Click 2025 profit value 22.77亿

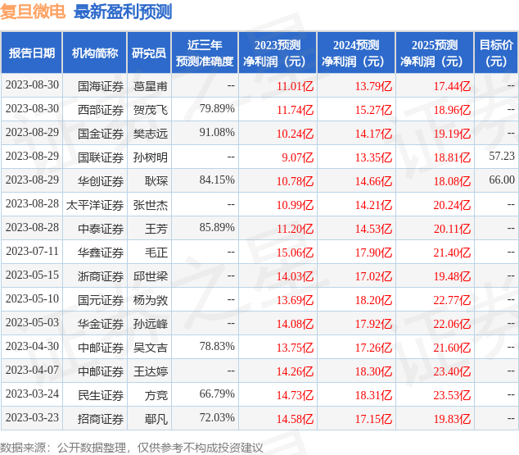(452, 300)
